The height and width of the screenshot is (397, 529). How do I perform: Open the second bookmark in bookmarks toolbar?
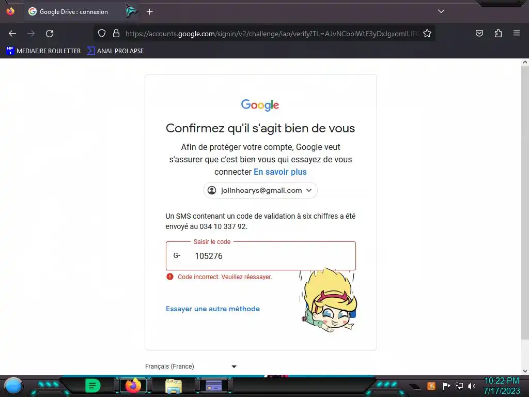point(115,51)
